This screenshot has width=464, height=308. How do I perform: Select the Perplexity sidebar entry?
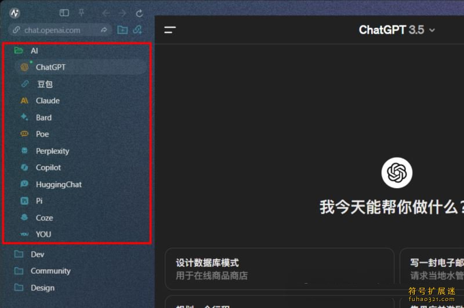(52, 151)
